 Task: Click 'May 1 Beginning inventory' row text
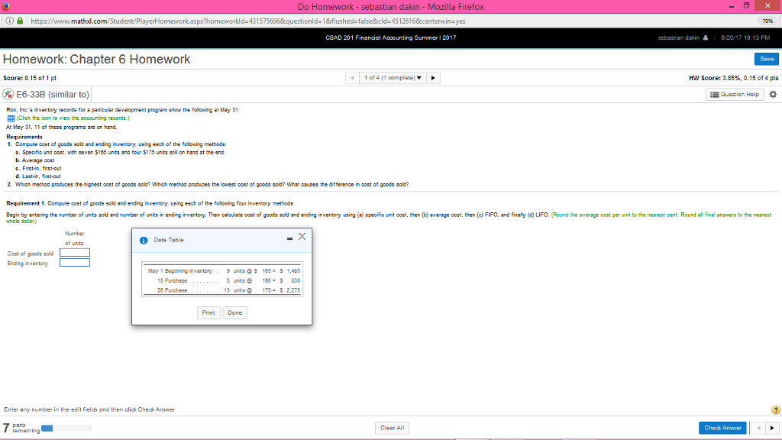click(180, 271)
